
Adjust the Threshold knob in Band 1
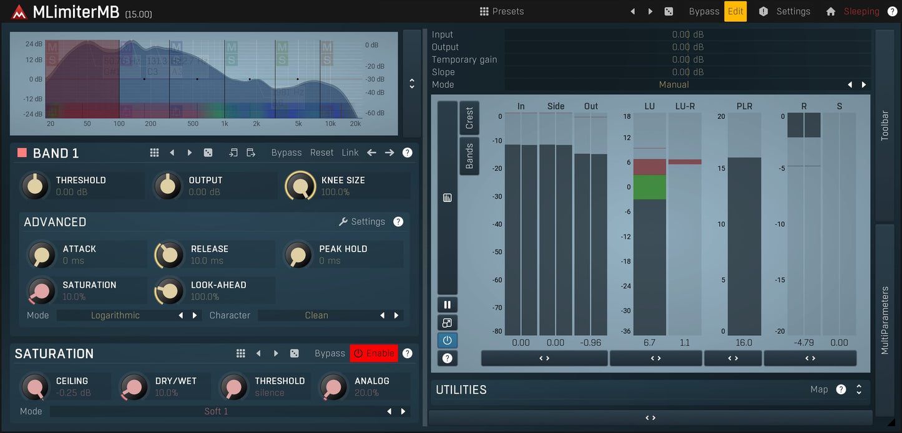tap(35, 186)
